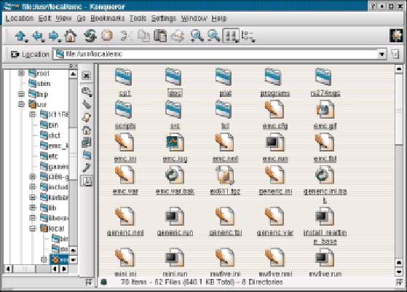
Task: Click the Copy toolbar icon
Action: point(143,36)
